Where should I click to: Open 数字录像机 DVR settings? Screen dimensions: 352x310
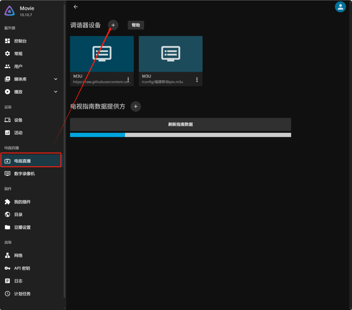click(x=31, y=174)
